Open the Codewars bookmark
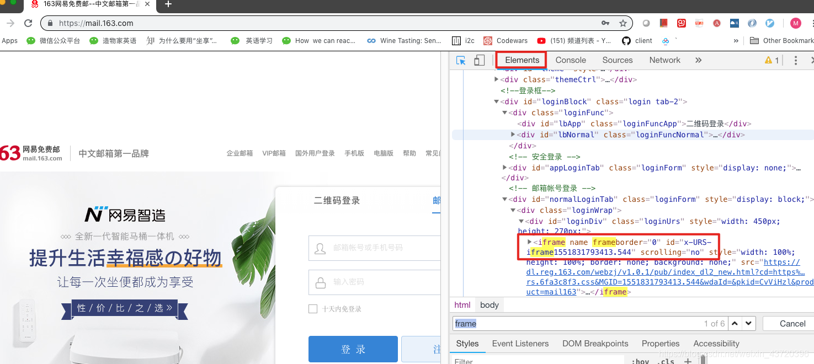Screen dimensions: 814x364 click(506, 41)
